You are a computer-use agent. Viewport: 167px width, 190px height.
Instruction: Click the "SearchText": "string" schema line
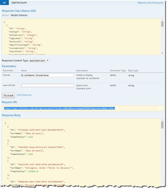[x=22, y=51]
